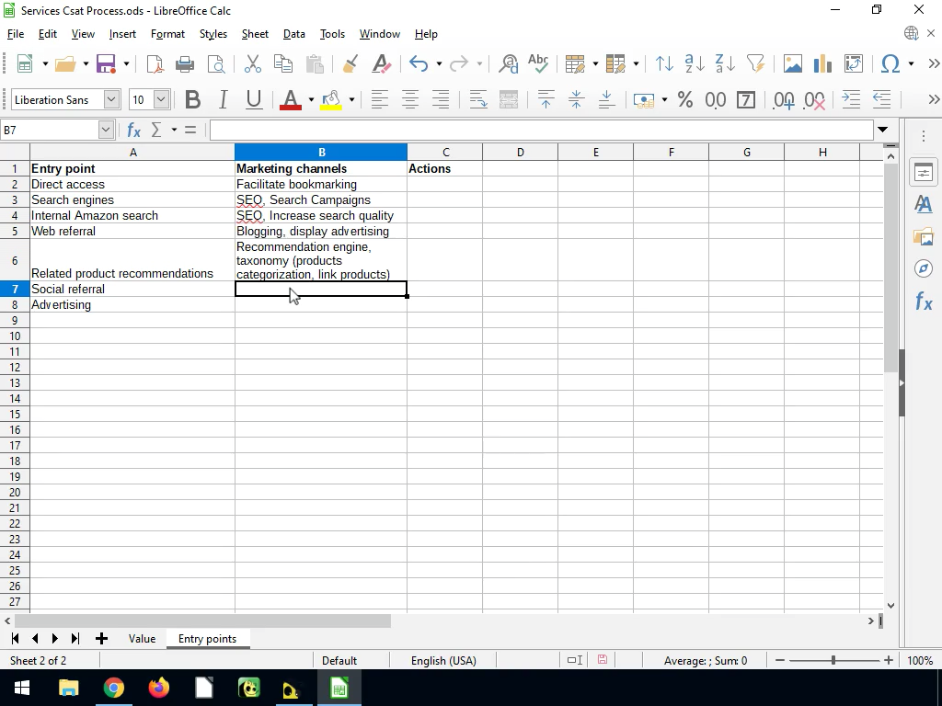Click the Open folder icon

65,63
